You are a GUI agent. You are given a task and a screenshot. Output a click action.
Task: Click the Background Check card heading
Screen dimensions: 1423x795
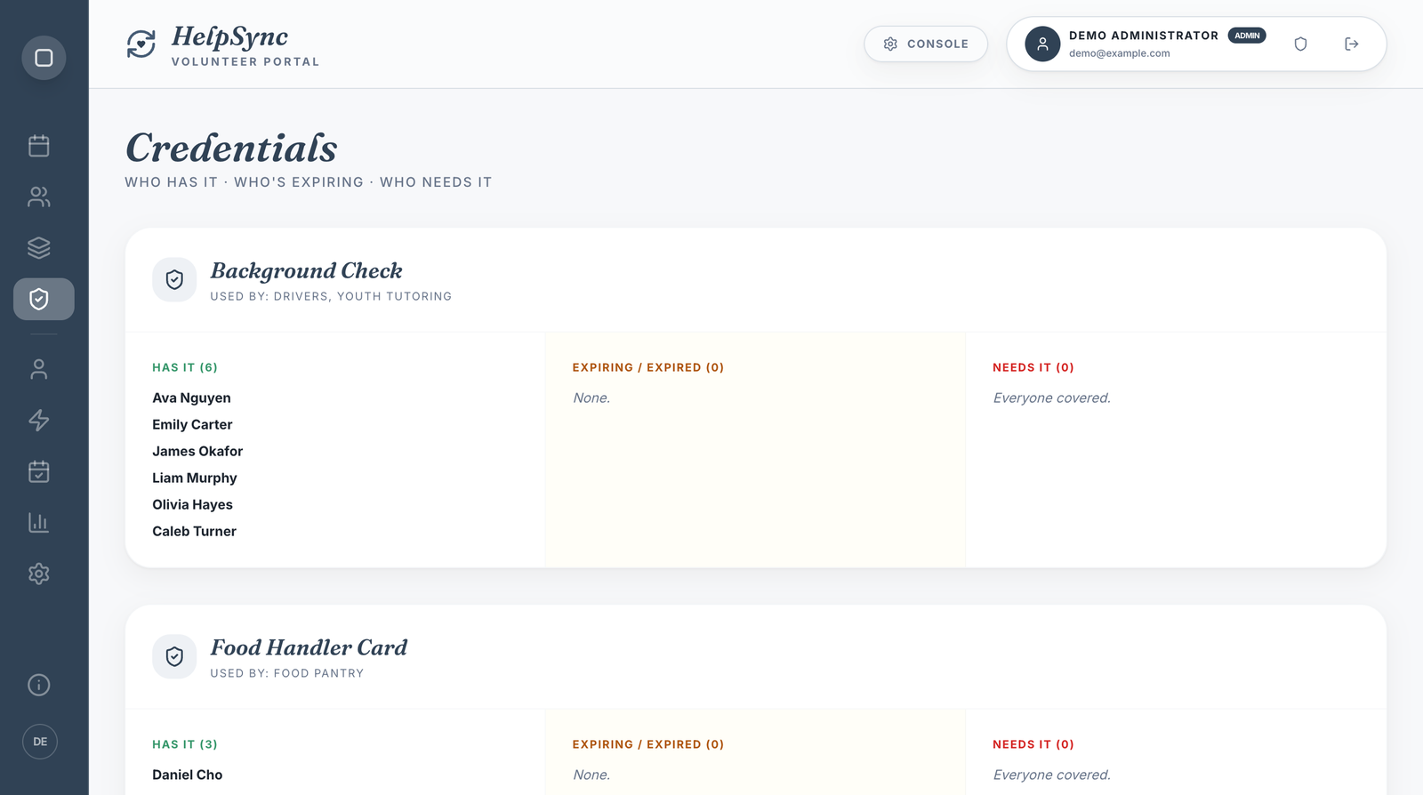coord(306,270)
